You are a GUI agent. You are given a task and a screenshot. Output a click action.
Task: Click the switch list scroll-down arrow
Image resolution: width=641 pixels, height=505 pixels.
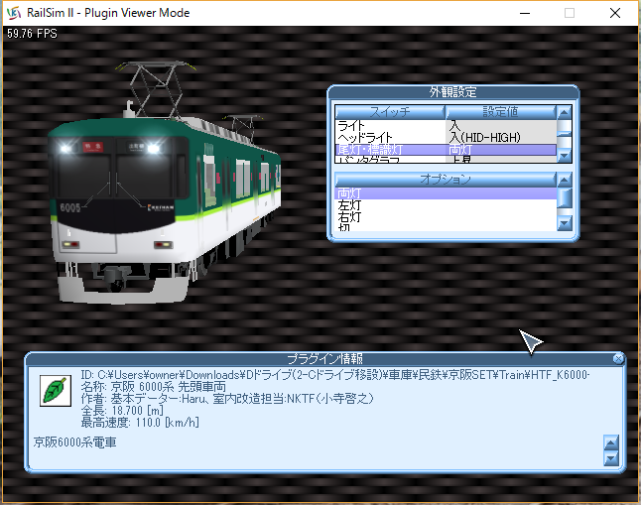565,156
